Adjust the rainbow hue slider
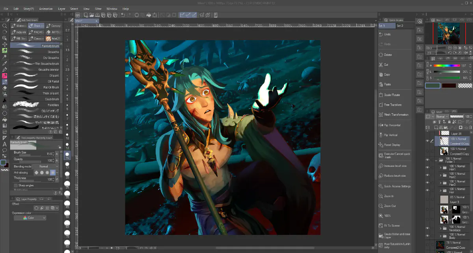This screenshot has height=253, width=473. pyautogui.click(x=446, y=66)
